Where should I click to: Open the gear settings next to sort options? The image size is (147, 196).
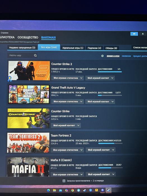click(x=102, y=56)
